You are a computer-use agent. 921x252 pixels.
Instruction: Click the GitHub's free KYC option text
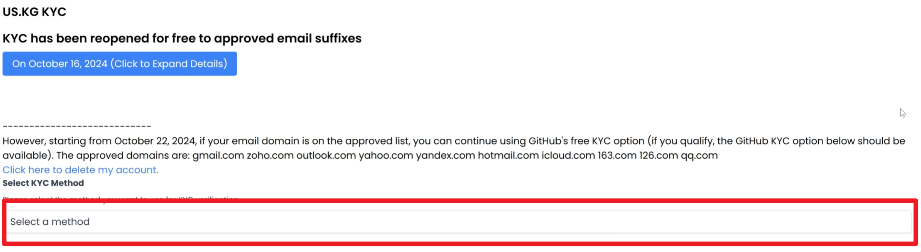tap(586, 141)
